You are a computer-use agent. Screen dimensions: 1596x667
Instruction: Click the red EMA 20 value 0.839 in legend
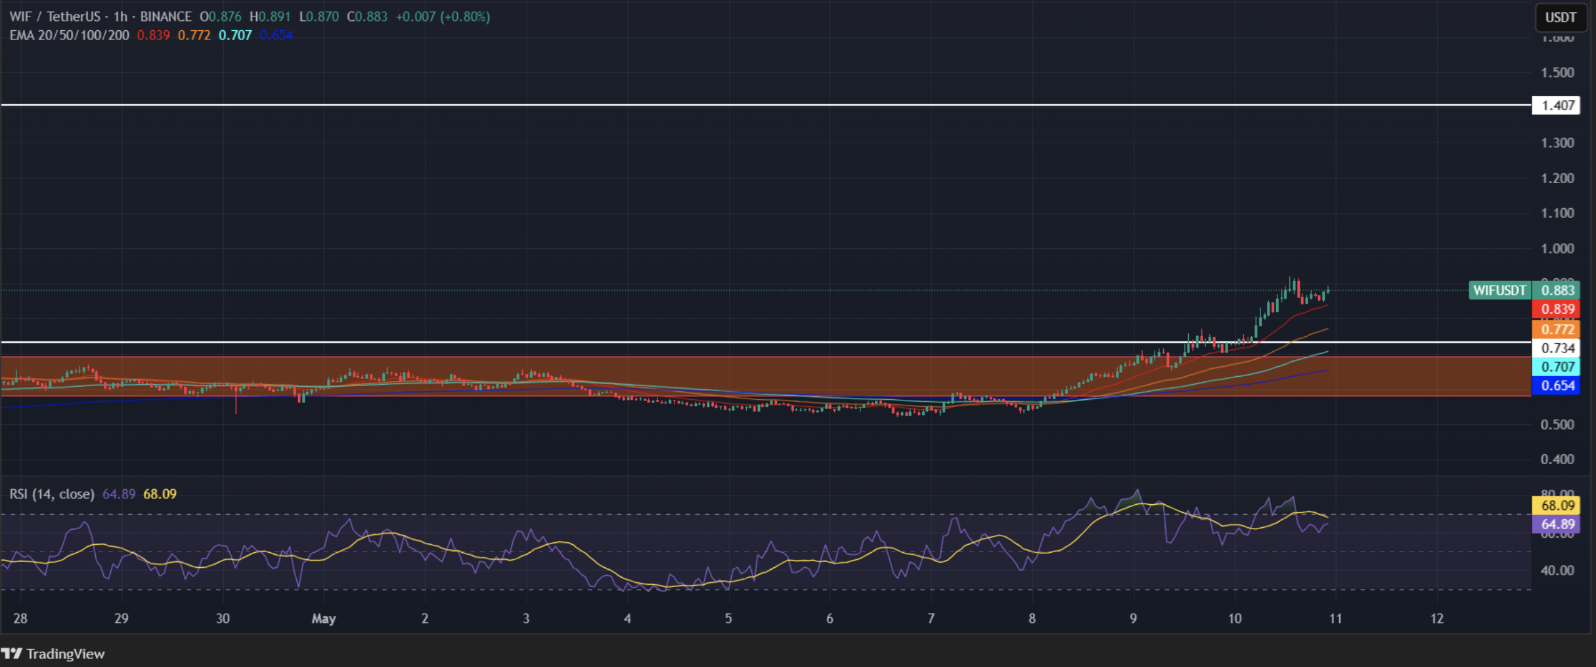point(153,35)
